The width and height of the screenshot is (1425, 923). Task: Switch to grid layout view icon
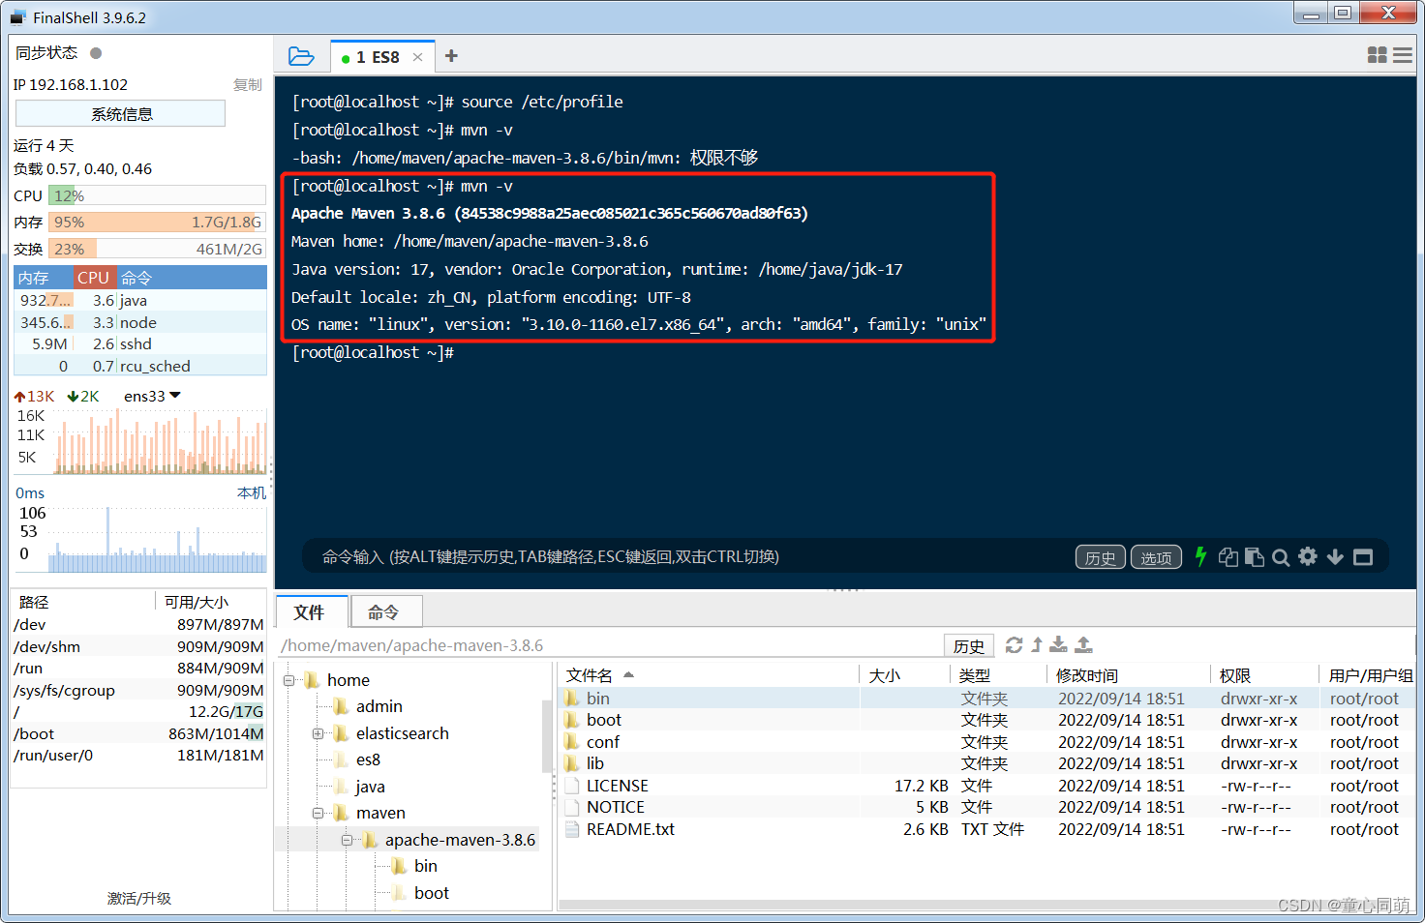(1377, 55)
